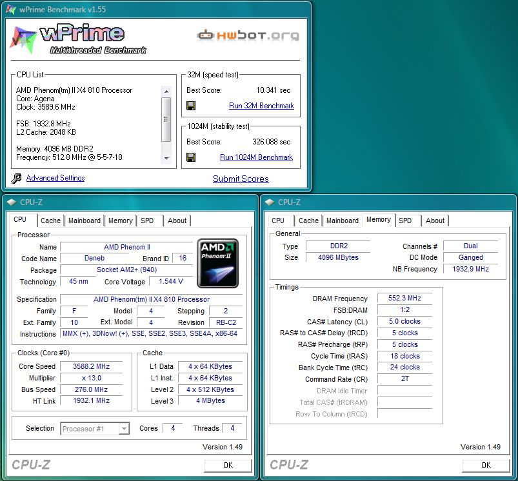Click the HT Link value 1932.1 MHz
Screen dimensions: 518x481
[91, 401]
